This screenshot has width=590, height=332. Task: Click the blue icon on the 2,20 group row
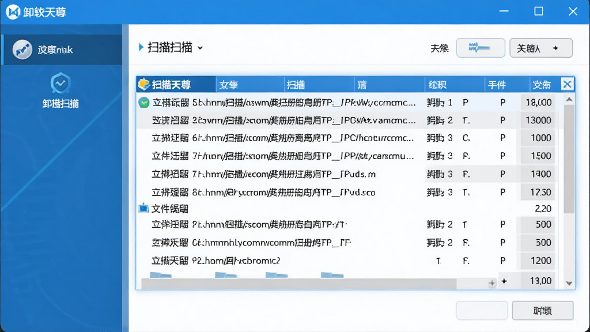143,207
